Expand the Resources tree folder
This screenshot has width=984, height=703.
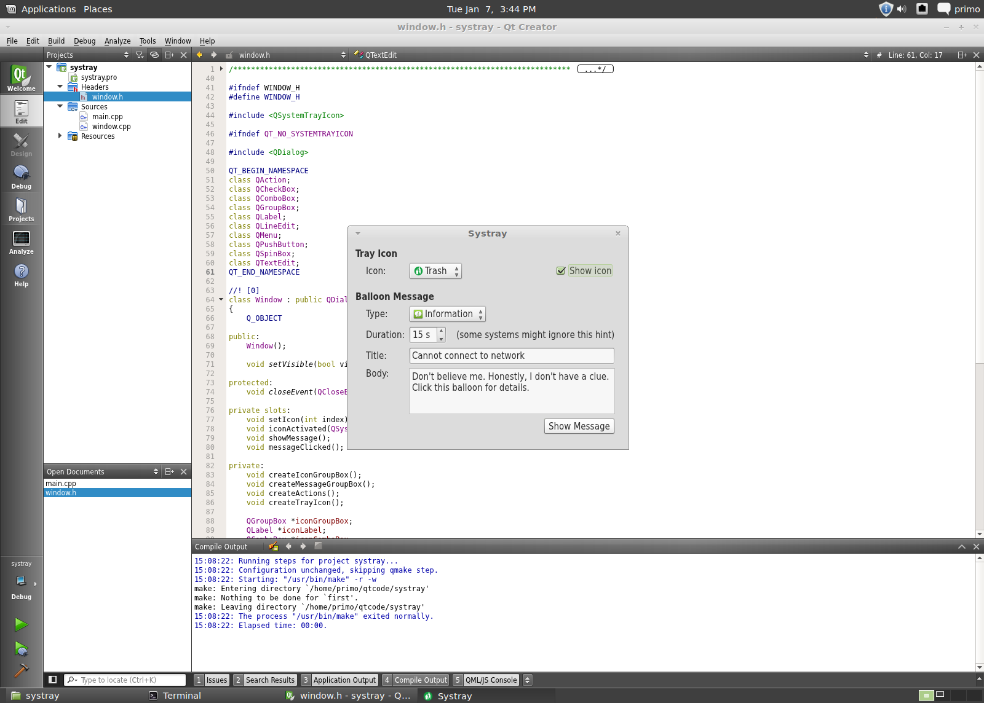[60, 136]
